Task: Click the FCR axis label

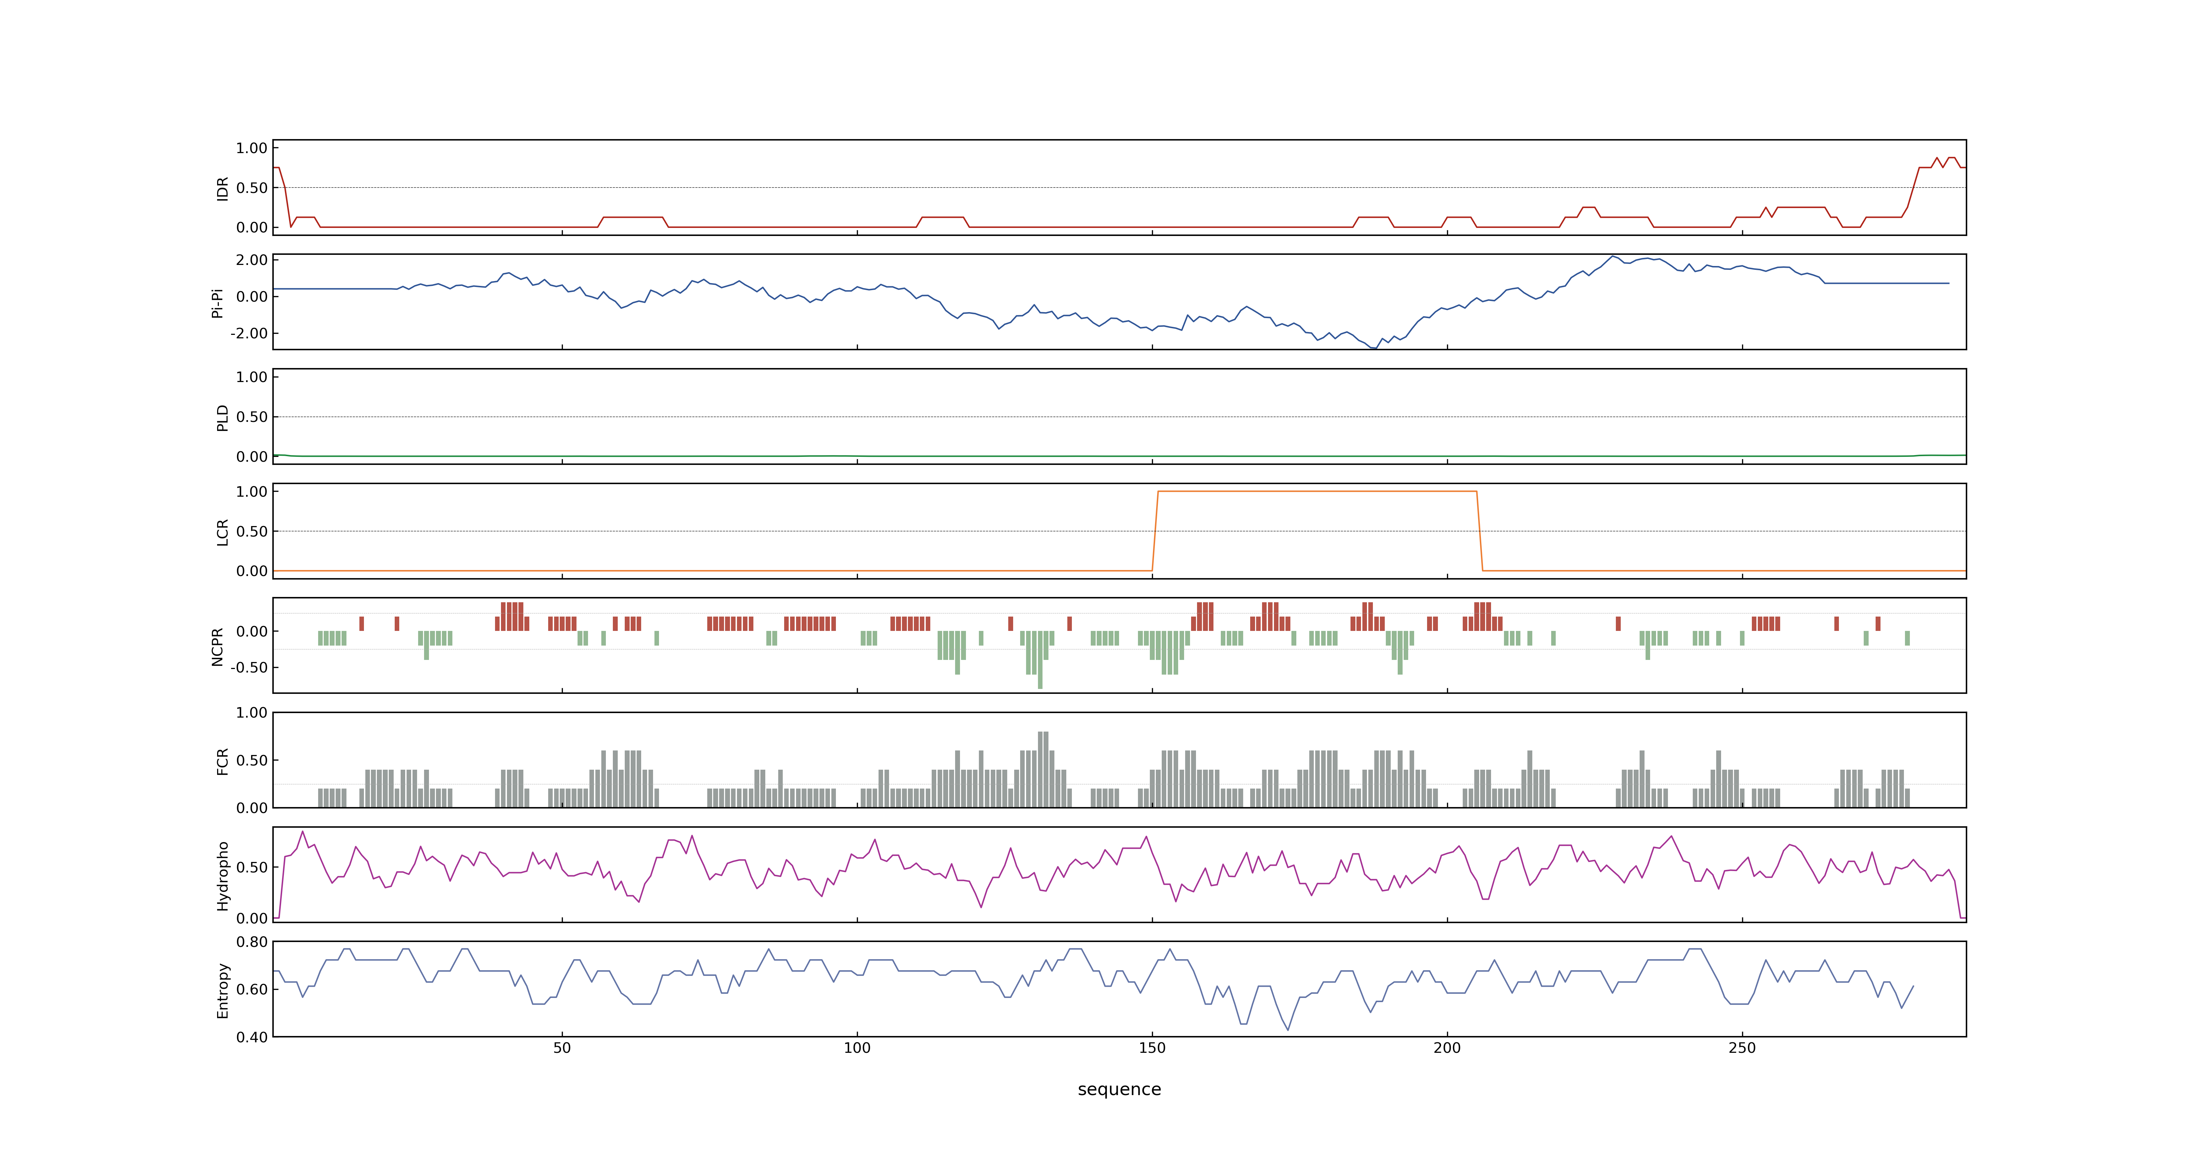Action: pos(222,761)
